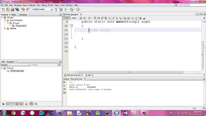This screenshot has width=206, height=116.
Task: Toggle Show Static Members filter in Navigator
Action: [13, 104]
